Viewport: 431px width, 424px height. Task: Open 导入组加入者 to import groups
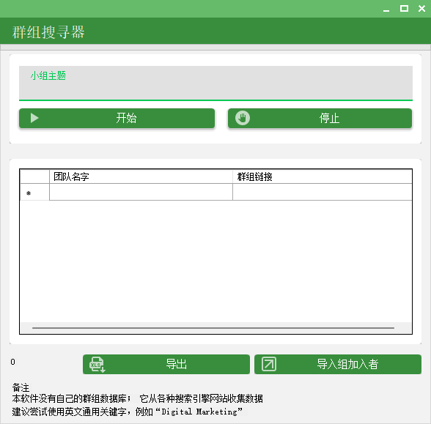(338, 365)
